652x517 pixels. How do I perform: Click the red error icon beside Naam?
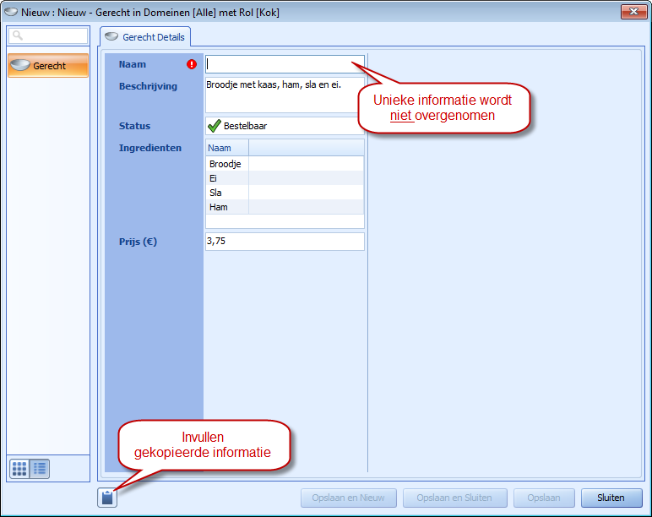coord(191,64)
